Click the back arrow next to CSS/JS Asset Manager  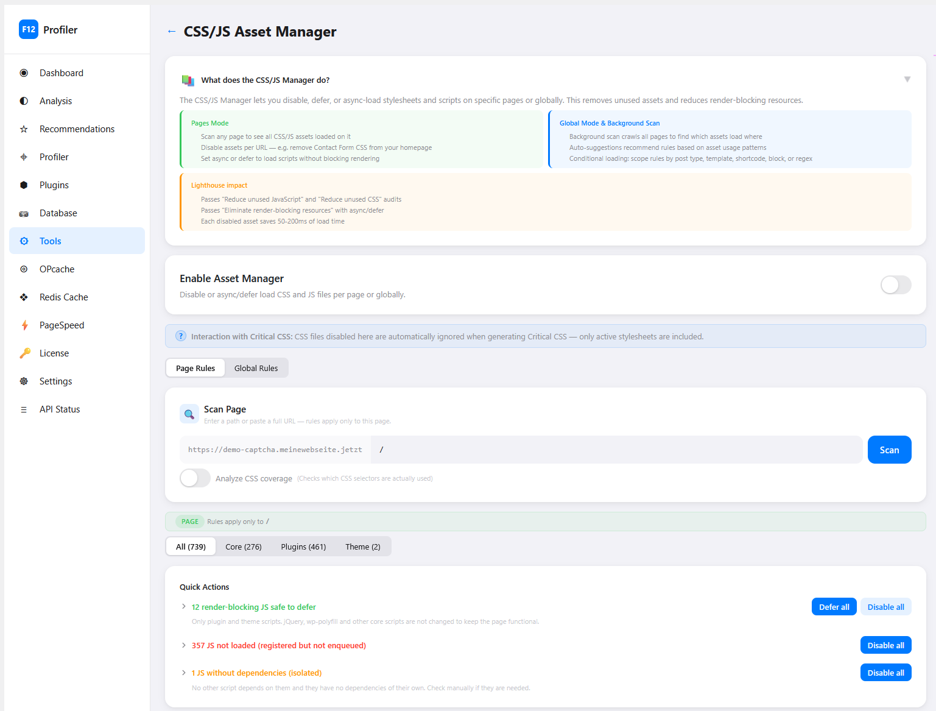171,32
